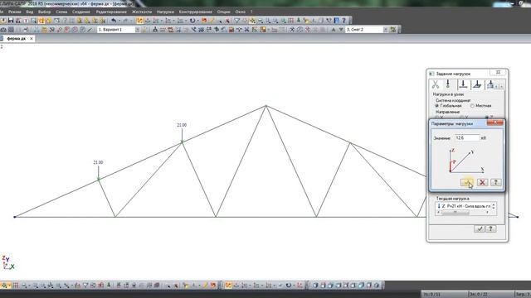Open the Жесткости menu

click(x=142, y=12)
